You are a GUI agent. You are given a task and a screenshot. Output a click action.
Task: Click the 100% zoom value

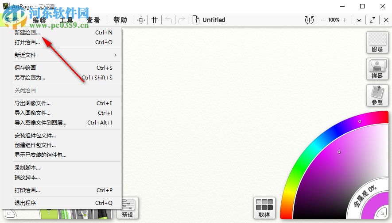[334, 20]
